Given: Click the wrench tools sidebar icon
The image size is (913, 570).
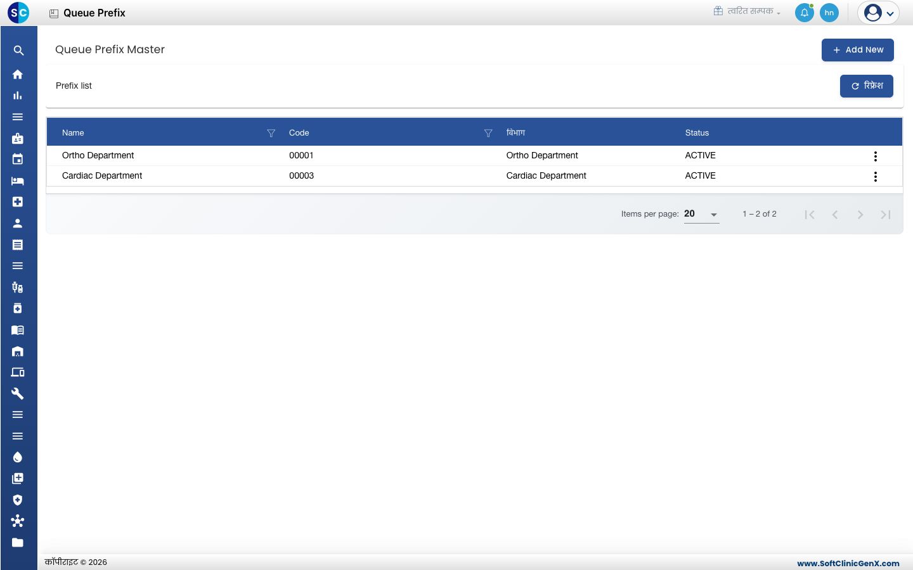Looking at the screenshot, I should point(18,393).
